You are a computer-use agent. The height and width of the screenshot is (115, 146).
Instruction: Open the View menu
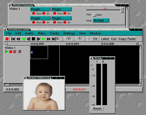click(82, 33)
